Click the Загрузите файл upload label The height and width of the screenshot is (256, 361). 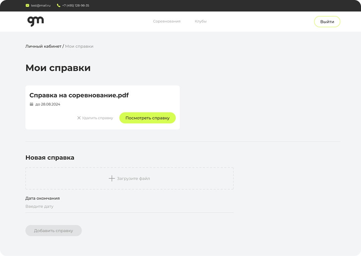[133, 179]
